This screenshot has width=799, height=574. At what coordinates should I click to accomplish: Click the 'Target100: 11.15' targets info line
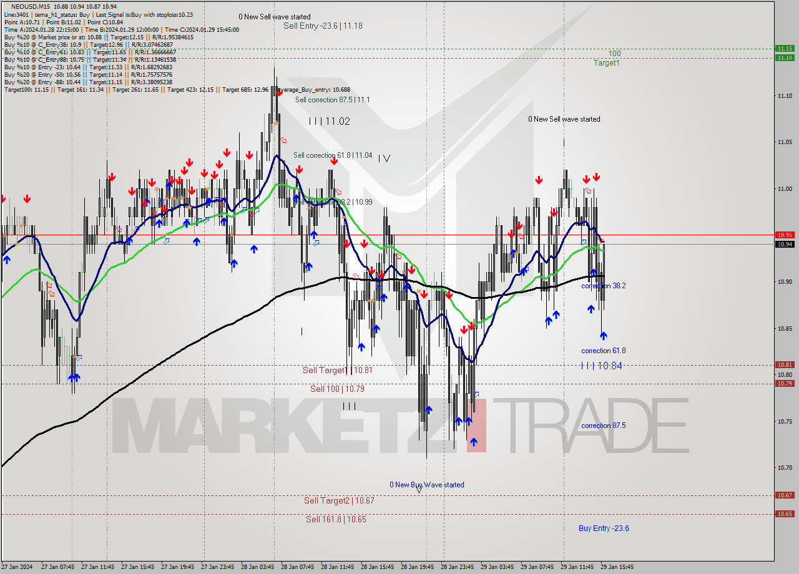click(x=177, y=90)
